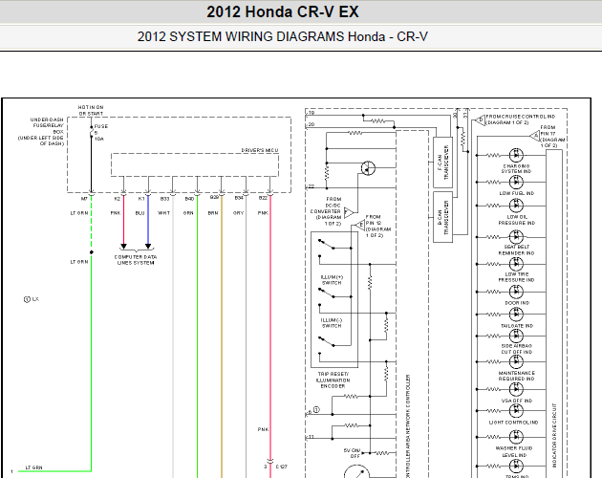Image resolution: width=602 pixels, height=478 pixels.
Task: Click the B-CAN Transceiver block
Action: tap(442, 217)
